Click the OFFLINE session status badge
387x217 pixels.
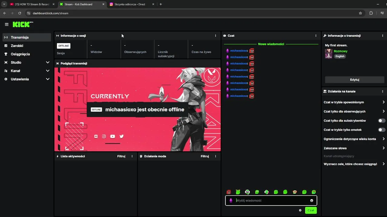pyautogui.click(x=63, y=46)
